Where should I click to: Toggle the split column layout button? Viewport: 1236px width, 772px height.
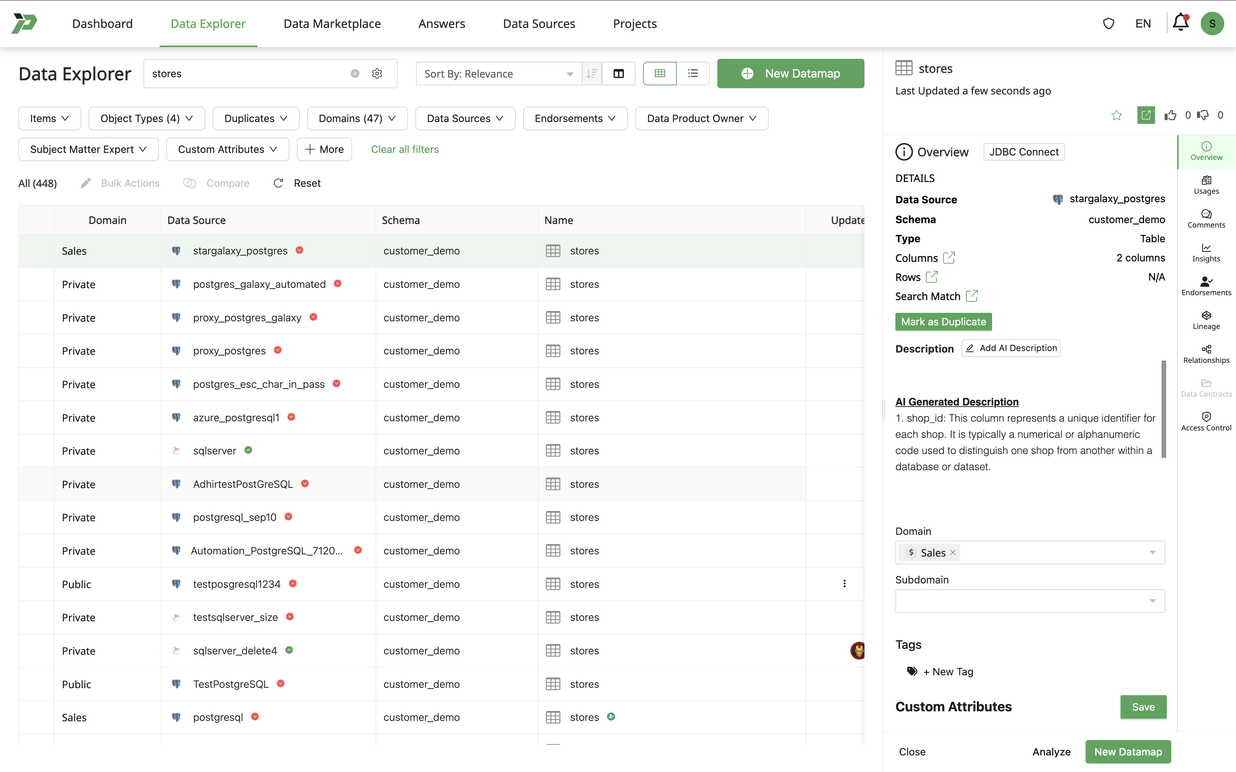tap(618, 74)
